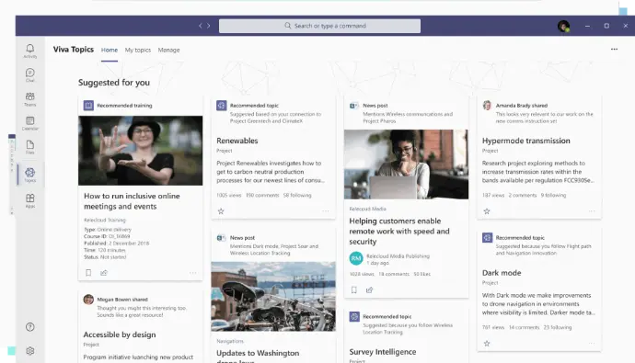Toggle bookmark on inclusive online meetings card
The width and height of the screenshot is (635, 363).
coord(88,273)
